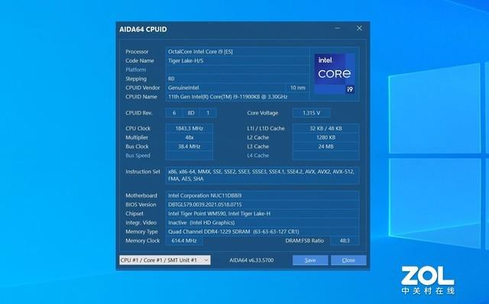The image size is (489, 304).
Task: Click the 10 nm process box
Action: tap(297, 88)
